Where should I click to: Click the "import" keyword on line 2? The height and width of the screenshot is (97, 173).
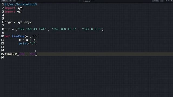click(10, 8)
